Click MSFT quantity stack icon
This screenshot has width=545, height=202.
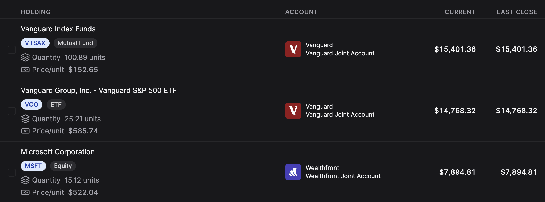tap(25, 180)
